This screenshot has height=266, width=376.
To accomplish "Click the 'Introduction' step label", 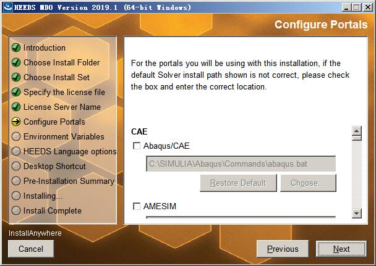I will pos(45,48).
